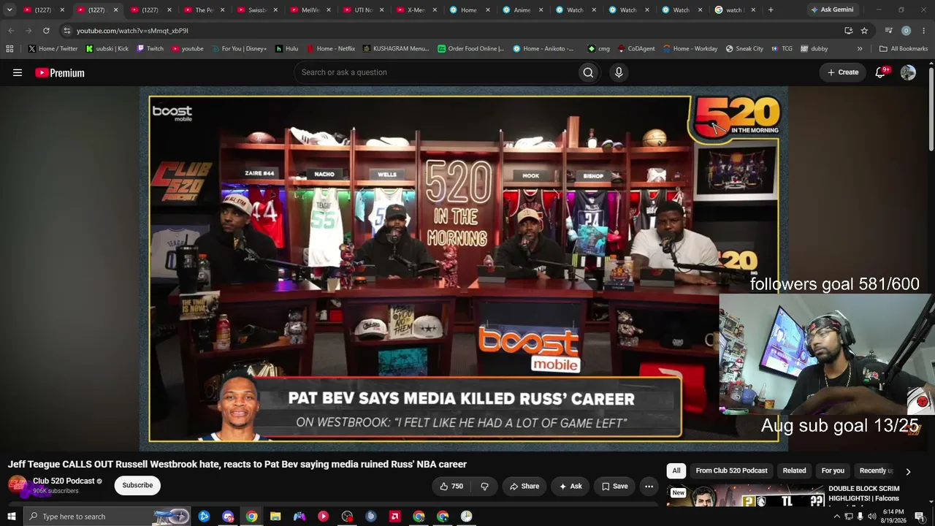Open Club 520 Podcast channel name link

(x=64, y=481)
